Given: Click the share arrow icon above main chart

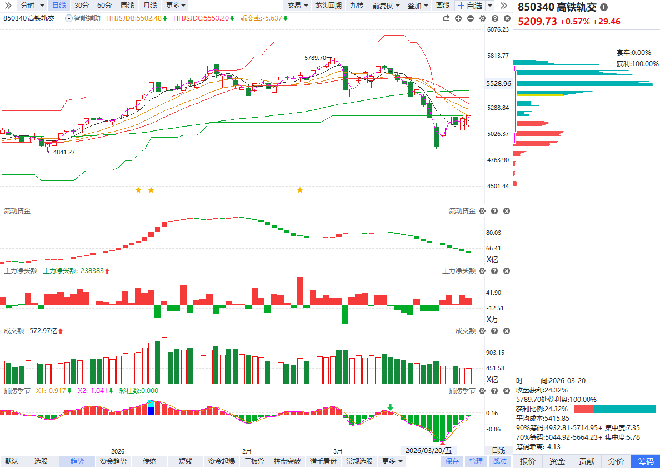Looking at the screenshot, I should coord(446,18).
